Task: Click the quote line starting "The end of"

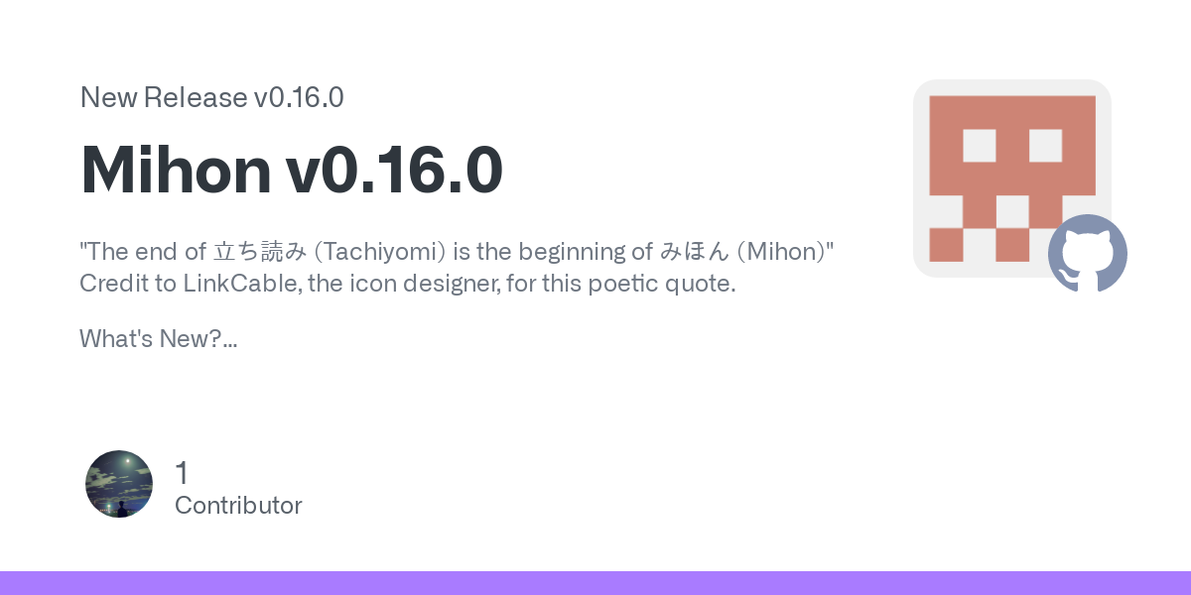Action: pyautogui.click(x=457, y=252)
